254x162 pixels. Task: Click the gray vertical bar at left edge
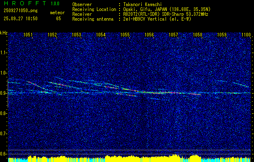(x=8, y=93)
